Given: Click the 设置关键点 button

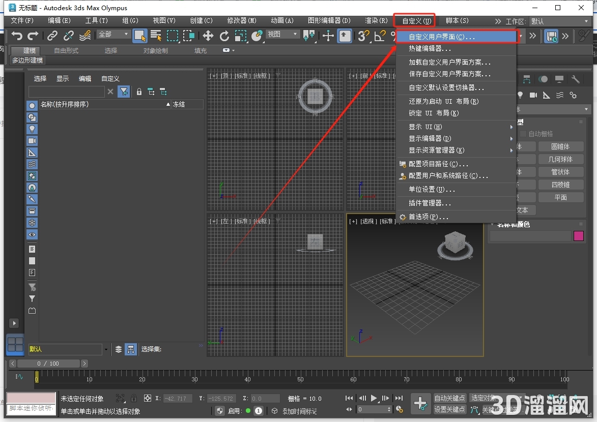Looking at the screenshot, I should click(449, 409).
